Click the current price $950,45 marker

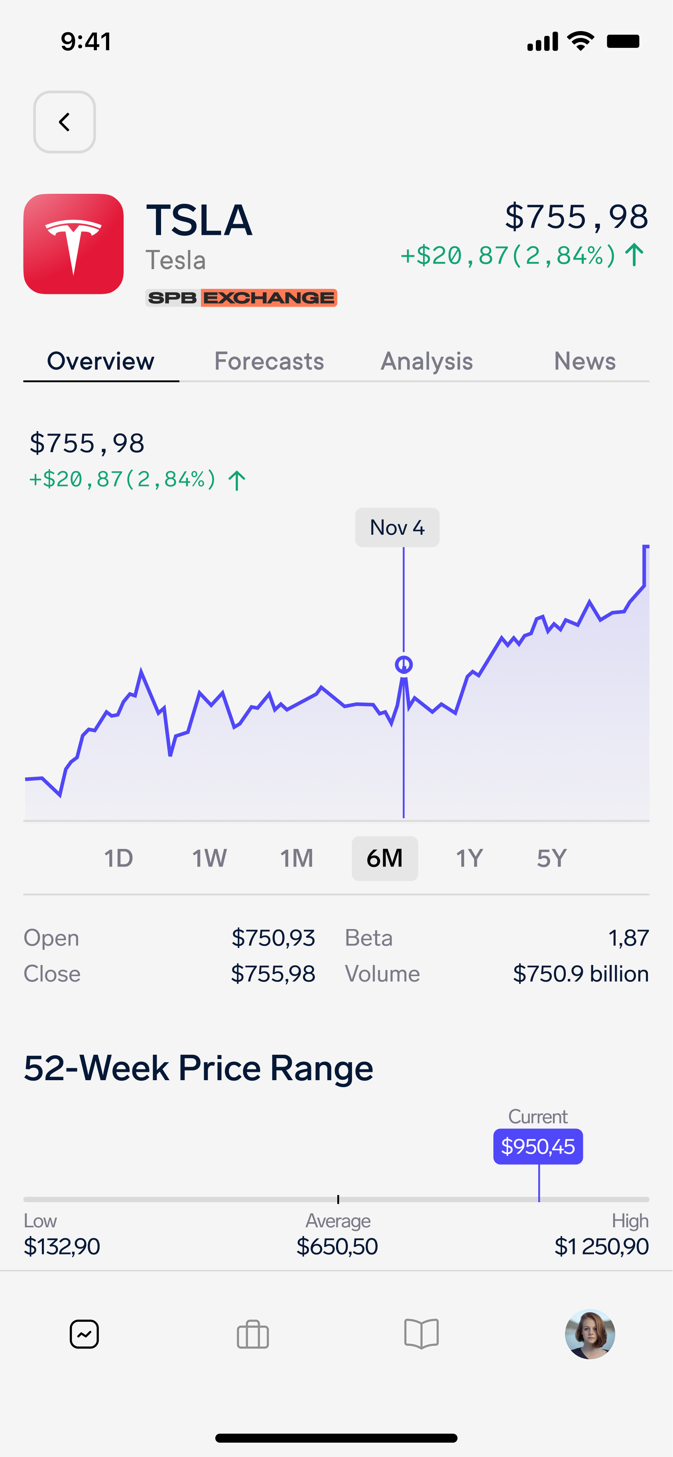[x=538, y=1146]
